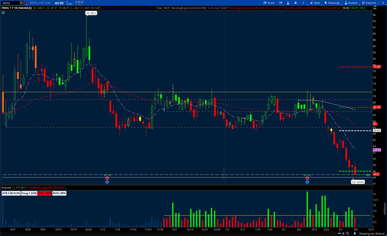Click the JFROG LTD COM company name
This screenshot has width=387, height=236.
tap(40, 3)
